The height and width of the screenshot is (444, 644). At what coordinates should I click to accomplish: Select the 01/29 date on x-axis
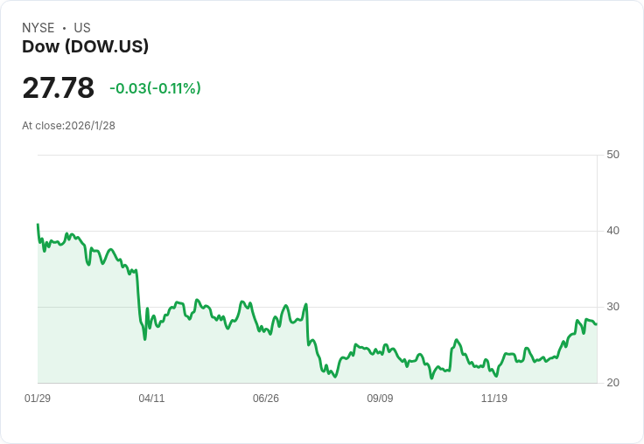click(38, 399)
